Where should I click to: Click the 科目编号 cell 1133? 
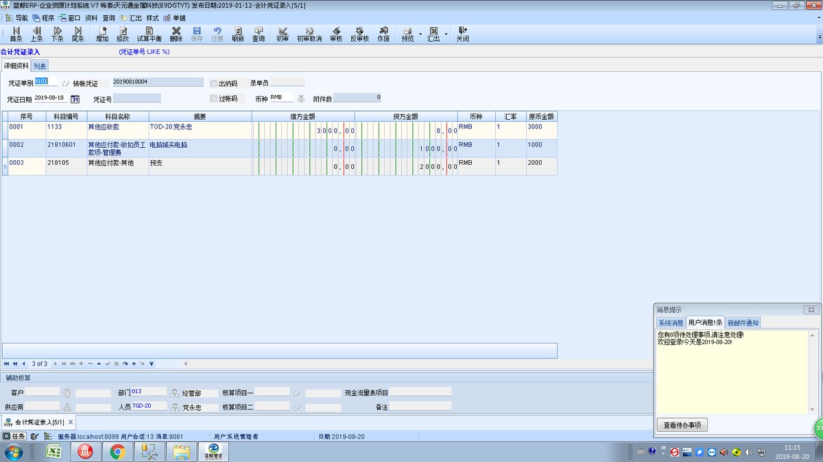[67, 131]
